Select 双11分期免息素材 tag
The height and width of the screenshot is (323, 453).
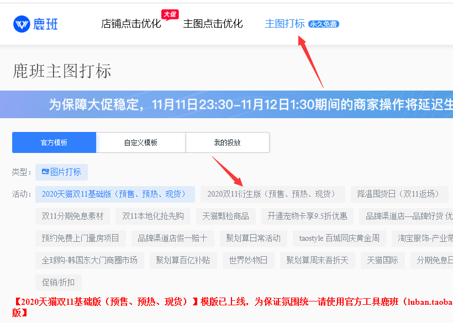[x=72, y=216]
